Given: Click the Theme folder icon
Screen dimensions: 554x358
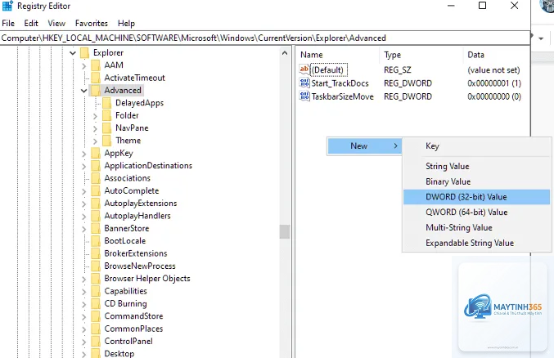Looking at the screenshot, I should pos(107,141).
